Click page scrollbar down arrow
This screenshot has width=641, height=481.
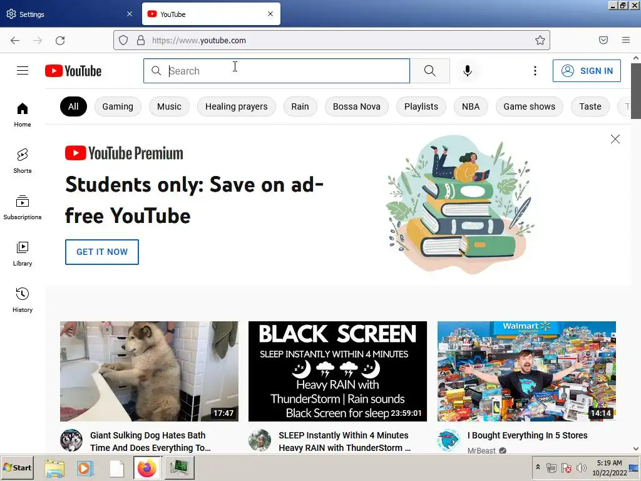coord(636,448)
